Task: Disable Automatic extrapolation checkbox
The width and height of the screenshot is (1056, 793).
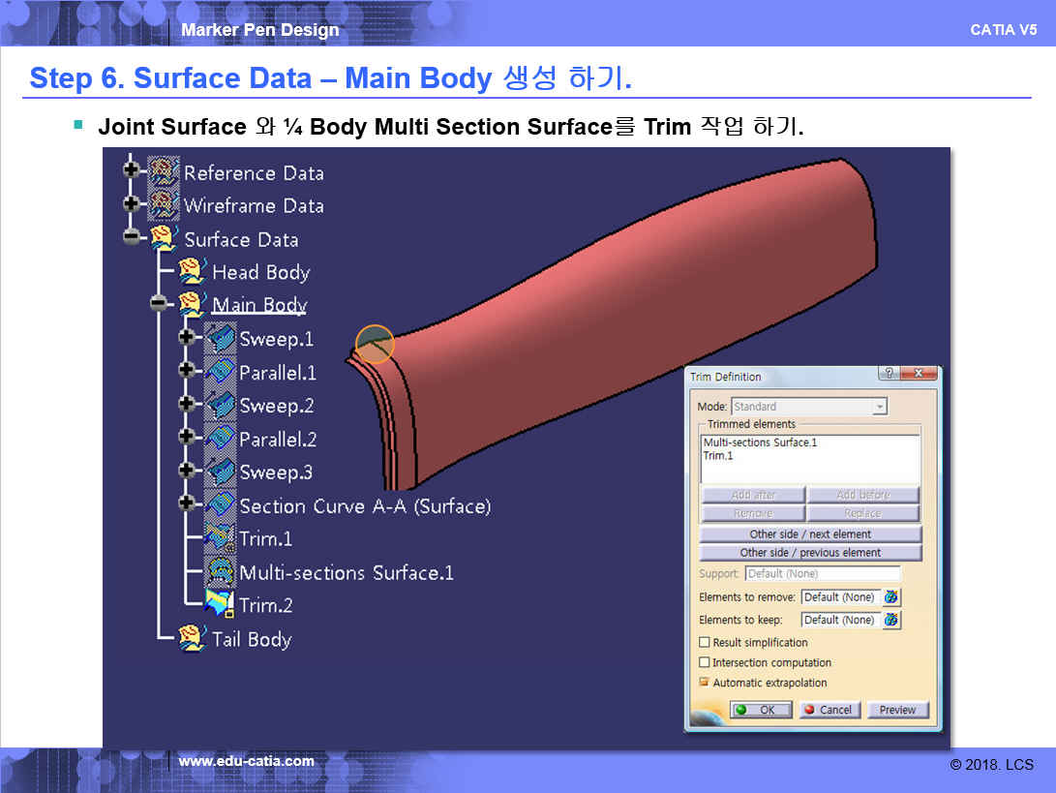Action: coord(705,683)
